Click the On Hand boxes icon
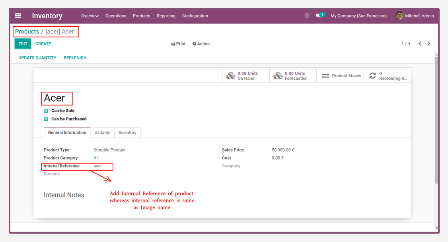The width and height of the screenshot is (448, 242). (231, 76)
